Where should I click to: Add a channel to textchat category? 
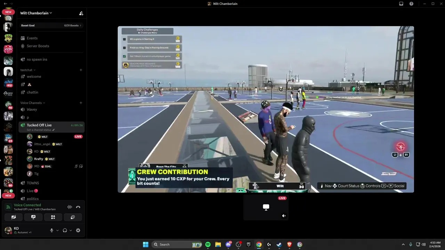81,70
